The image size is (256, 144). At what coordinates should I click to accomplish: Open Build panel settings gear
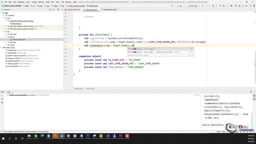tap(251, 92)
